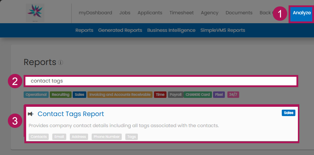Pin the Contact Tags Report
Image resolution: width=314 pixels, height=155 pixels.
coord(31,114)
